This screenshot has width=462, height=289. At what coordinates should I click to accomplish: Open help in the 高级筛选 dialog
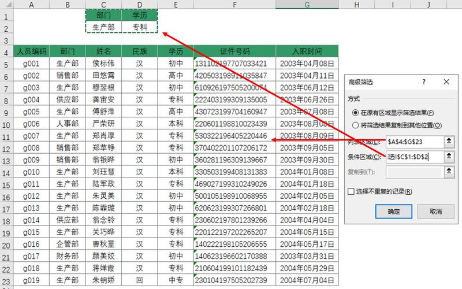[x=424, y=82]
